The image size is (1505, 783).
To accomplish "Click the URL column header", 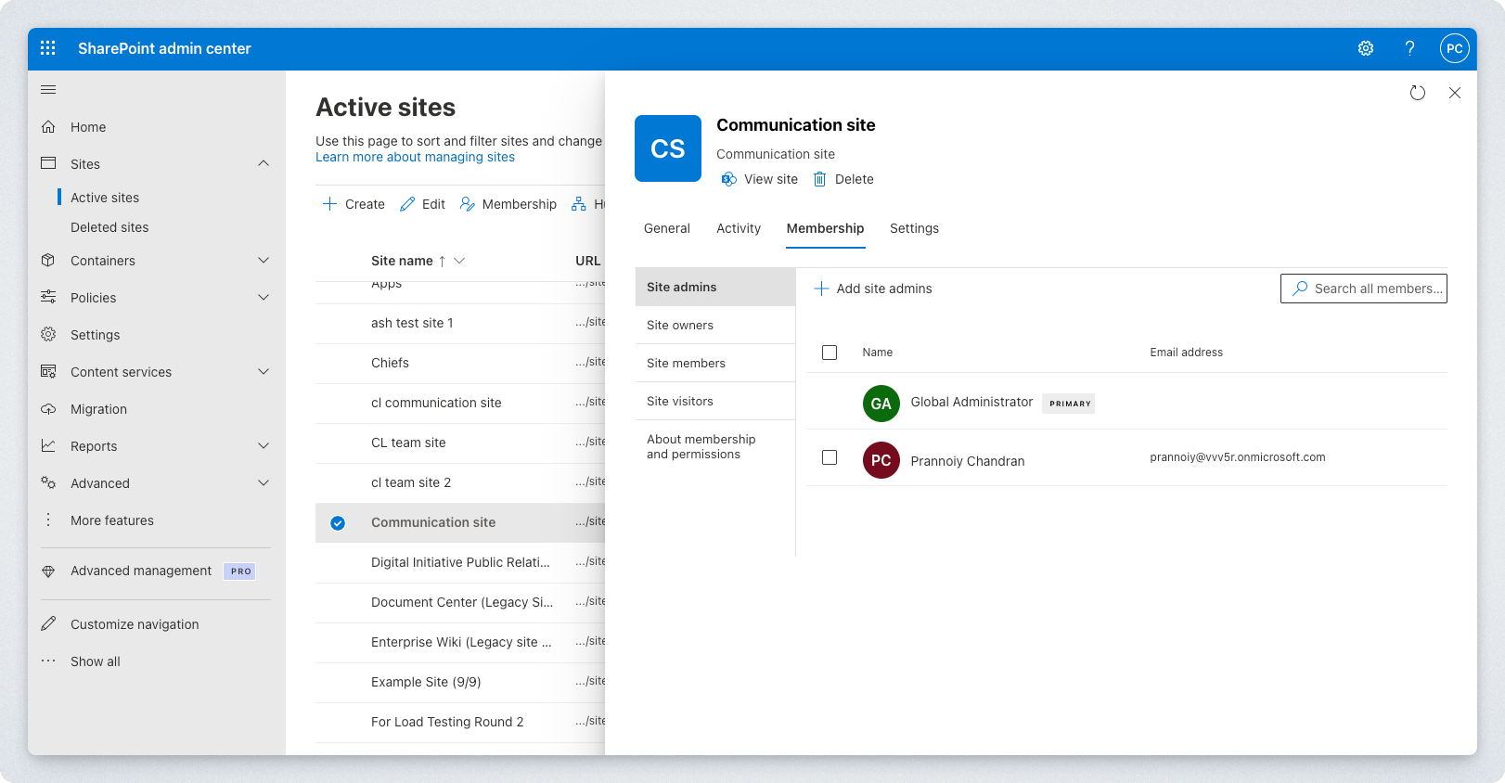I will 588,261.
